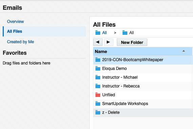Select SmartUpdate Workshops folder name
The height and width of the screenshot is (129, 193).
125,104
